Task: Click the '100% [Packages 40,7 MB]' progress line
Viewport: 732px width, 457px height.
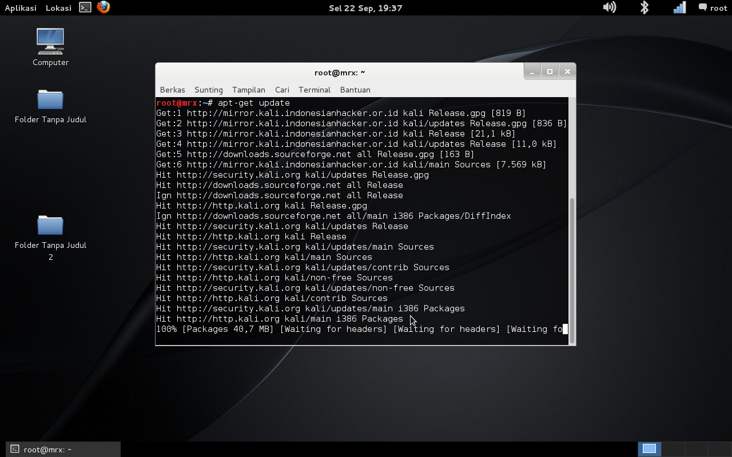Action: [x=361, y=329]
